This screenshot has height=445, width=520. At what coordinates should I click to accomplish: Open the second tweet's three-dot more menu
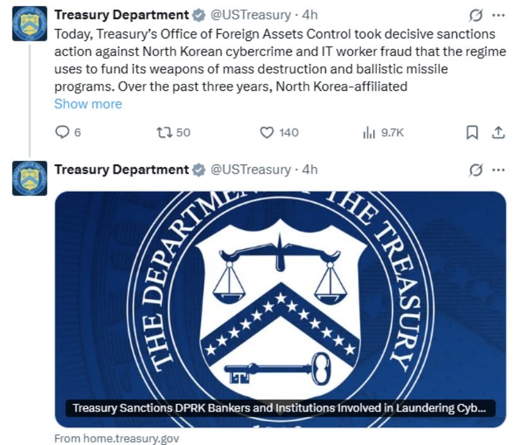click(498, 170)
